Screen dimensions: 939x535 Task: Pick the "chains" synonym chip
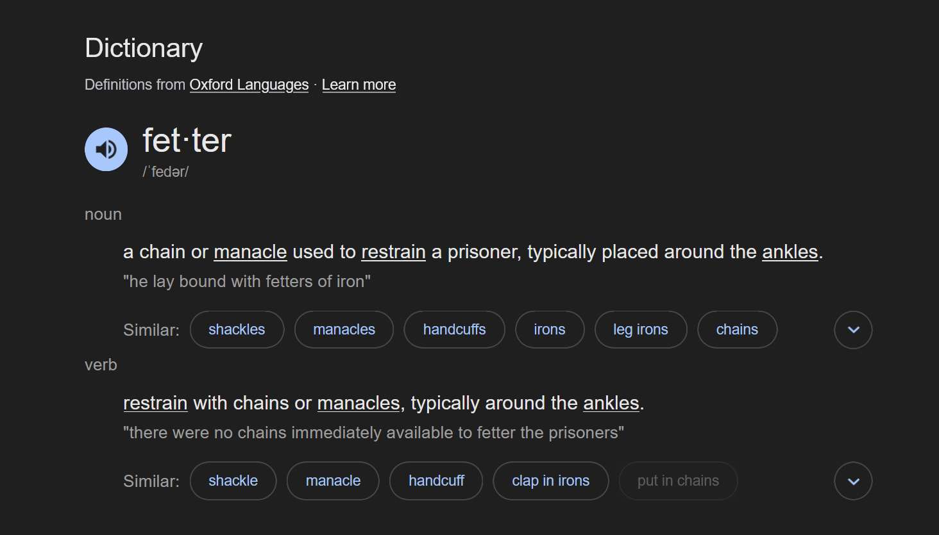click(737, 329)
